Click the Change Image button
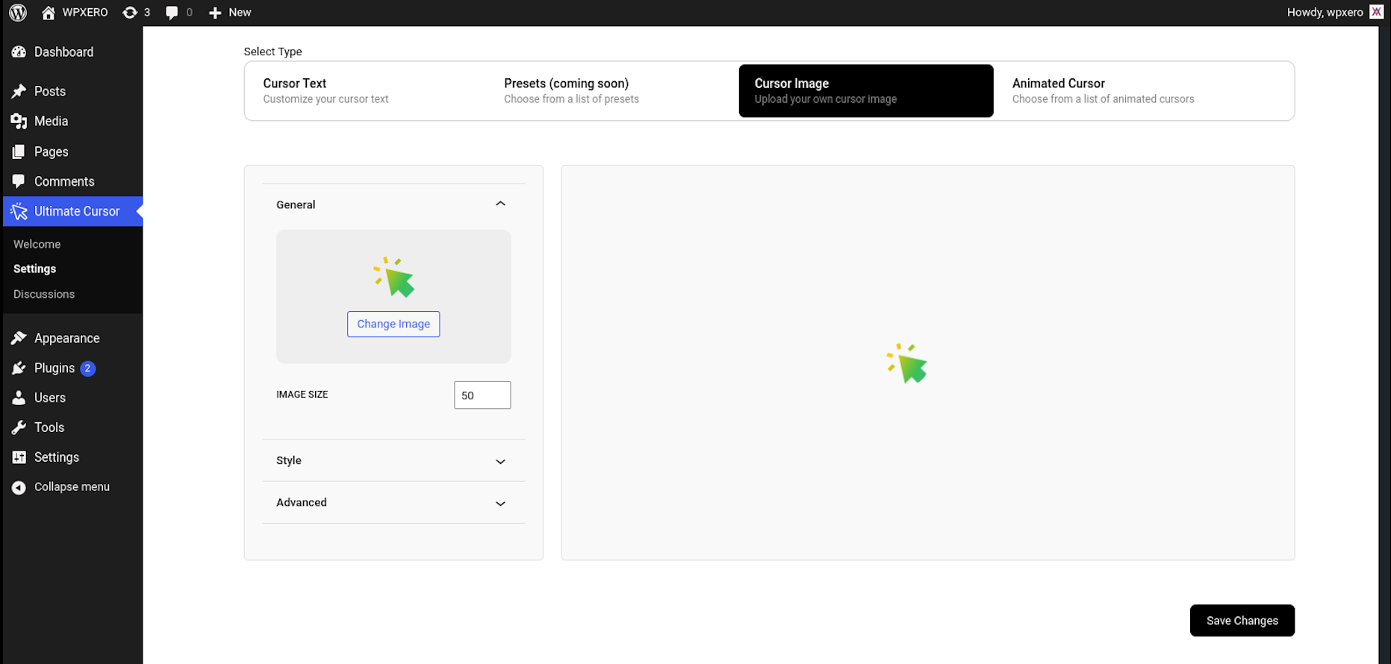1391x664 pixels. tap(393, 325)
